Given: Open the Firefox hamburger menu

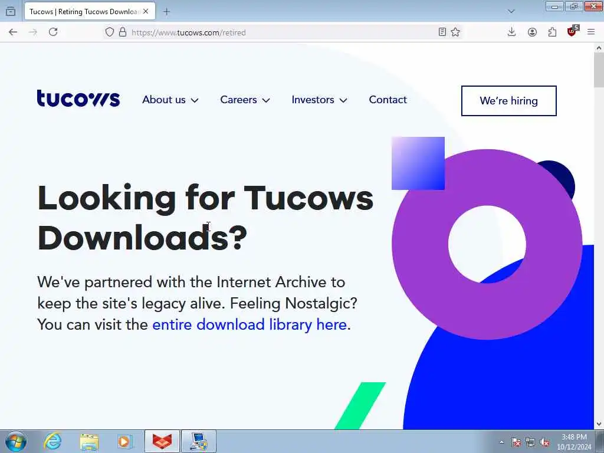Looking at the screenshot, I should pyautogui.click(x=591, y=32).
